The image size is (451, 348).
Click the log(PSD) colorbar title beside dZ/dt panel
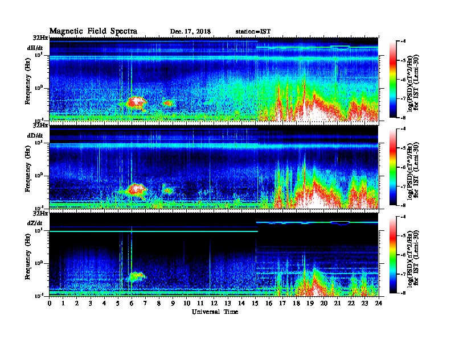pyautogui.click(x=413, y=258)
